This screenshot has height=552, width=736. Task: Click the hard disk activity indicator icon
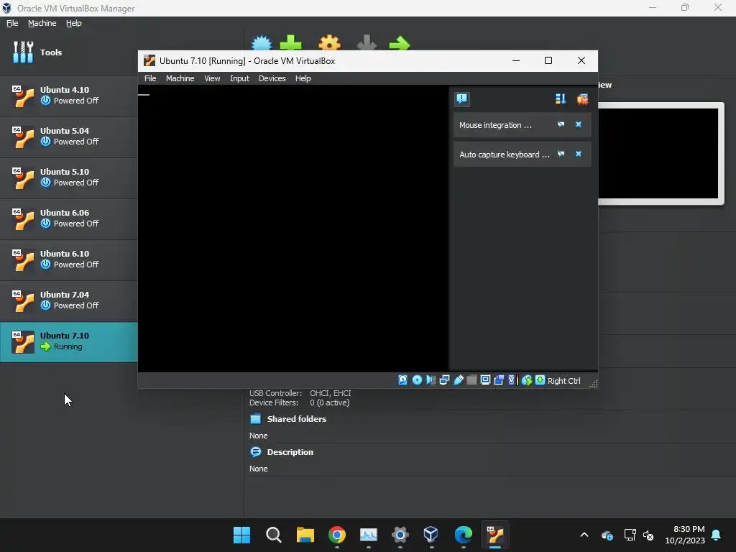(402, 380)
